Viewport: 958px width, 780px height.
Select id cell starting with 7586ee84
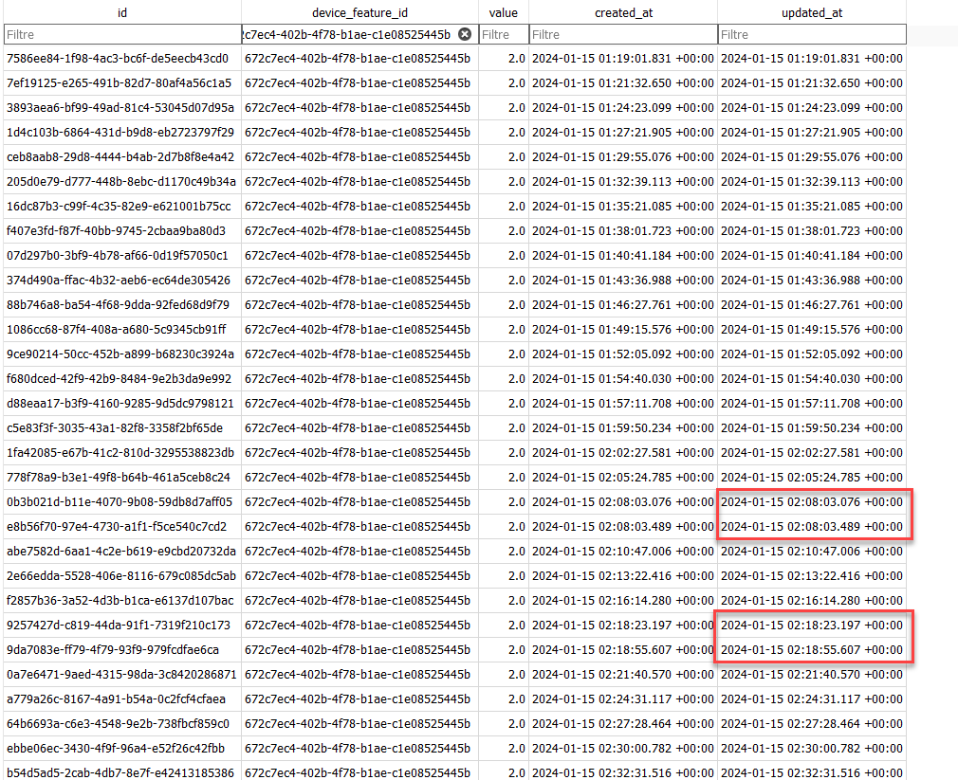tap(118, 59)
